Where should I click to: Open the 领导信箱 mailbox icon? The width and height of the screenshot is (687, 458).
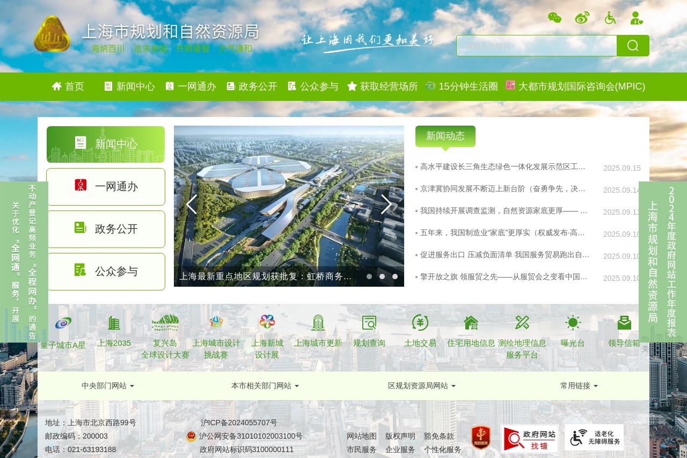[x=624, y=322]
